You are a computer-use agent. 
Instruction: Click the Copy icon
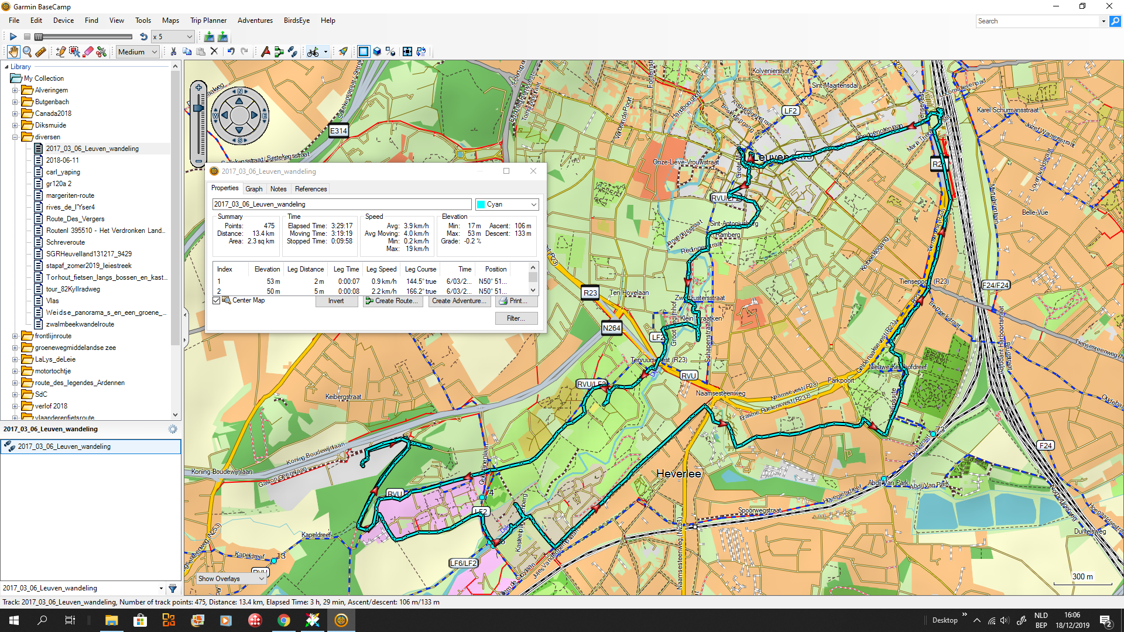pyautogui.click(x=187, y=51)
